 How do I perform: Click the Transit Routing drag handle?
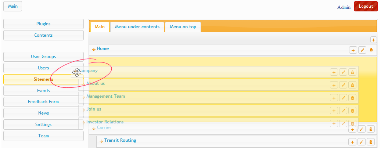click(101, 141)
